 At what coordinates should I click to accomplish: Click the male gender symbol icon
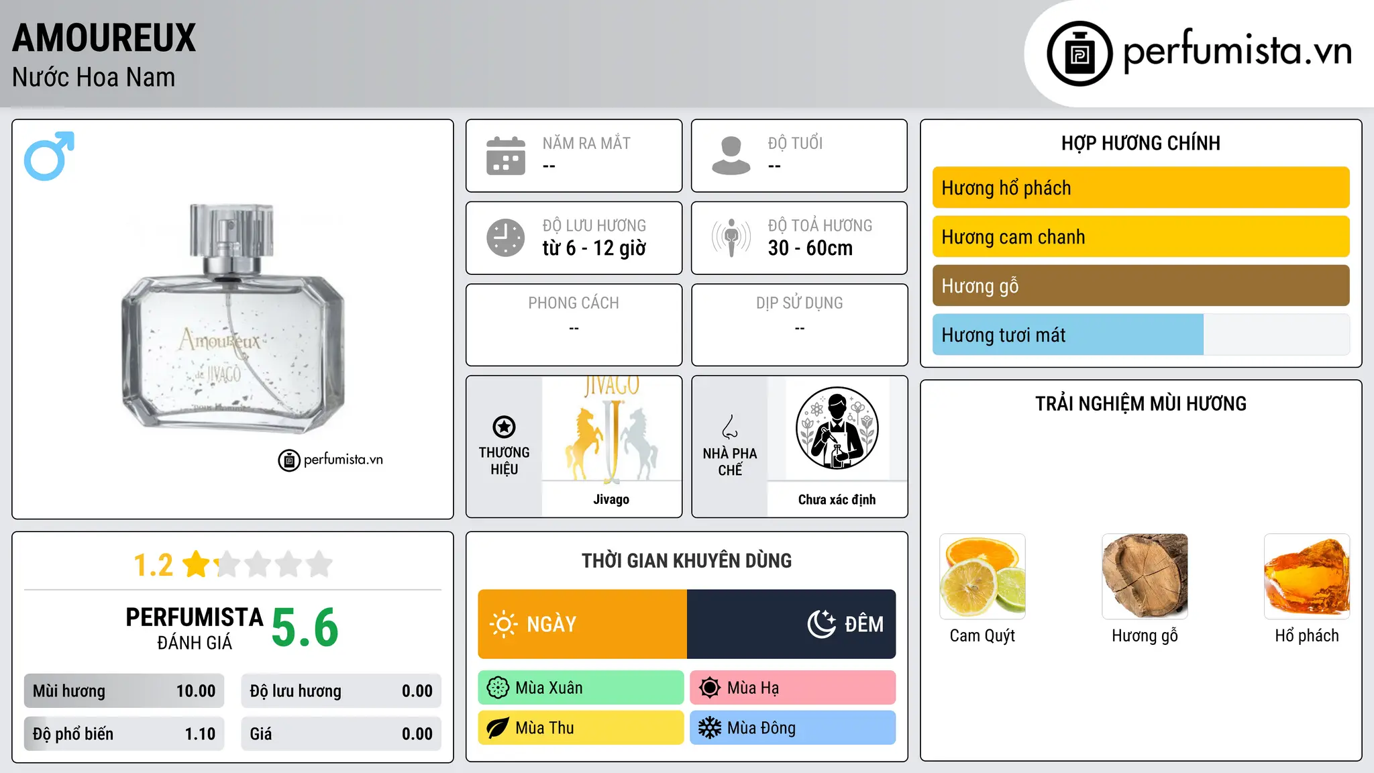click(x=49, y=156)
